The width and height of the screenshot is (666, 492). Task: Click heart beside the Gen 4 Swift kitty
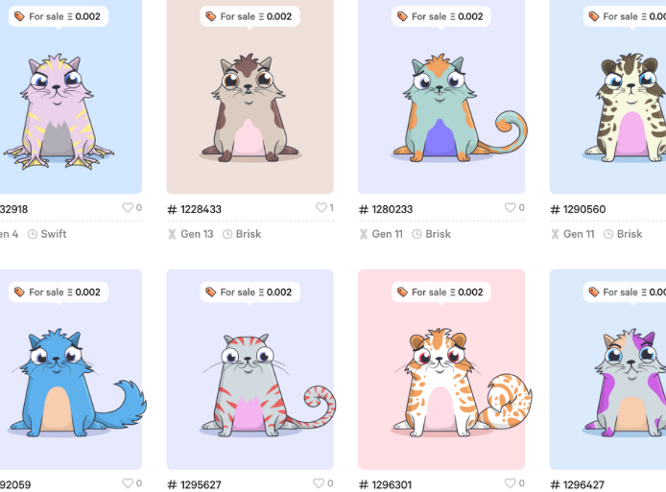point(128,207)
